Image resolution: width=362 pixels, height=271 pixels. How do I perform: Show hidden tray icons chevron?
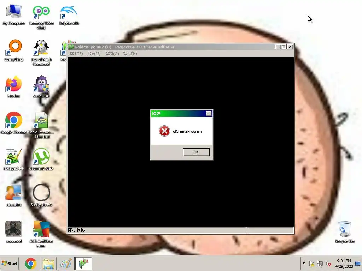(304, 263)
